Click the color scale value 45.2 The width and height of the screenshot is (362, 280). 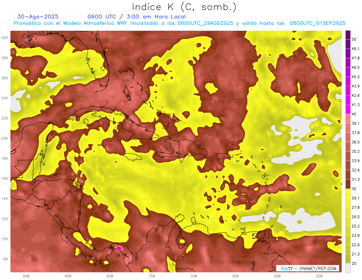[x=356, y=77]
